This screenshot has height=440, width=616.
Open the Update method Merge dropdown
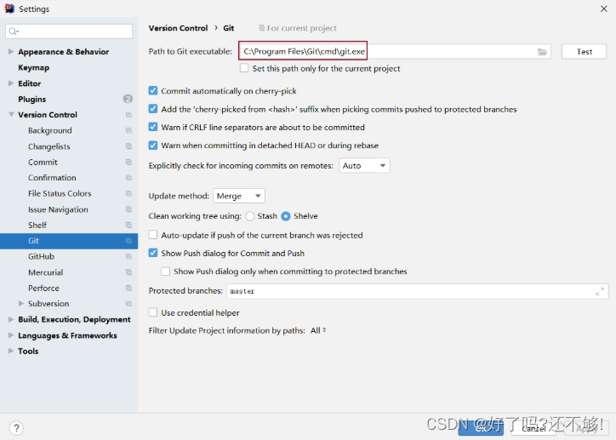[239, 196]
